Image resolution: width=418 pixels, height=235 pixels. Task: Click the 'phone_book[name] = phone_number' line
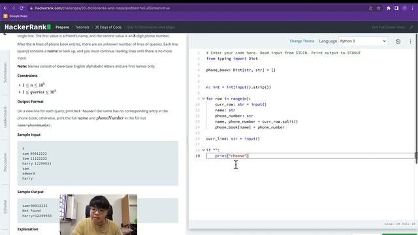coord(249,127)
